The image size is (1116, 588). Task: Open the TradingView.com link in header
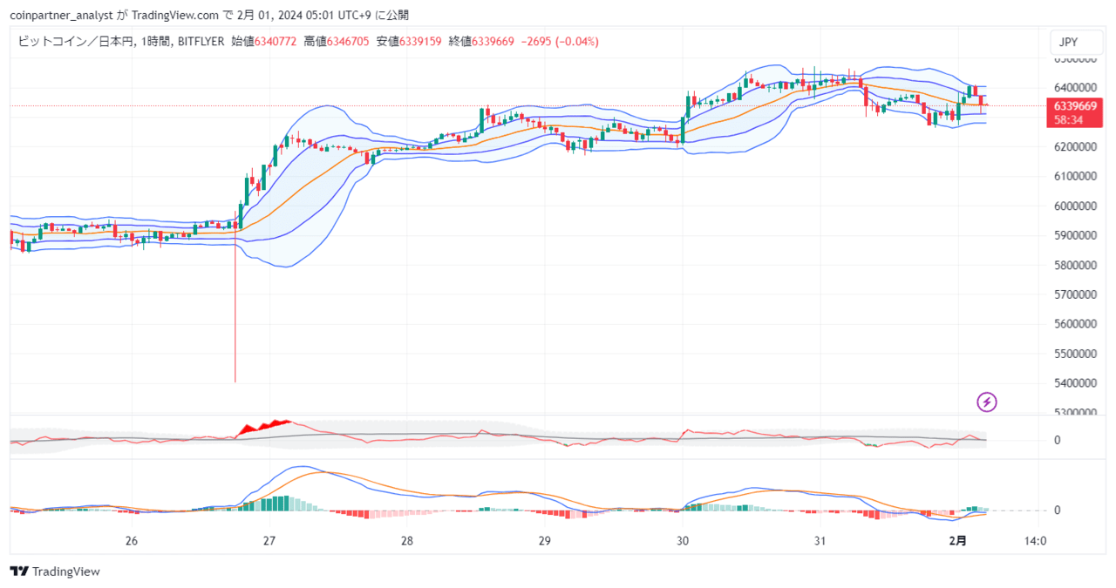[177, 15]
